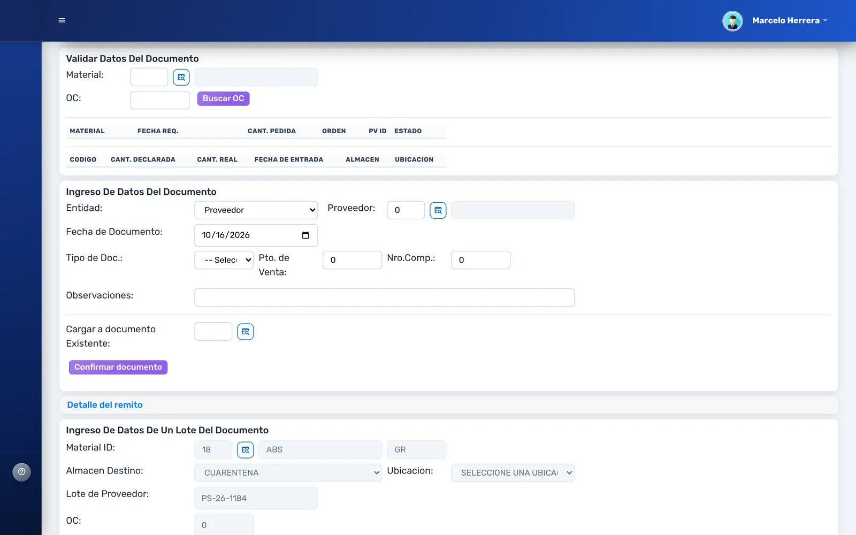Click the ESTADO column header
Viewport: 856px width, 535px height.
(x=408, y=131)
